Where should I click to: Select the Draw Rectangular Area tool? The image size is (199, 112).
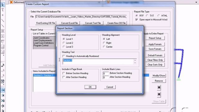2,47
